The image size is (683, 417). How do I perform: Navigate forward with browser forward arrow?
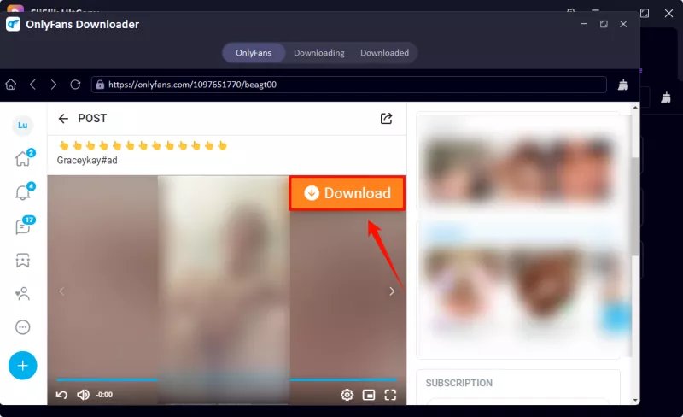(x=53, y=85)
